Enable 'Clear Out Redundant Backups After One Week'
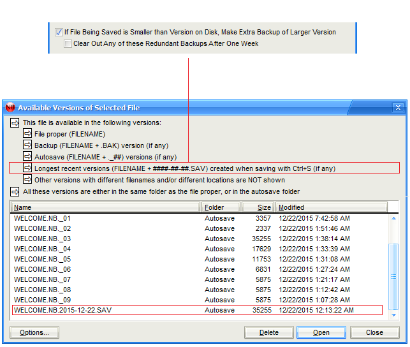 pyautogui.click(x=68, y=43)
